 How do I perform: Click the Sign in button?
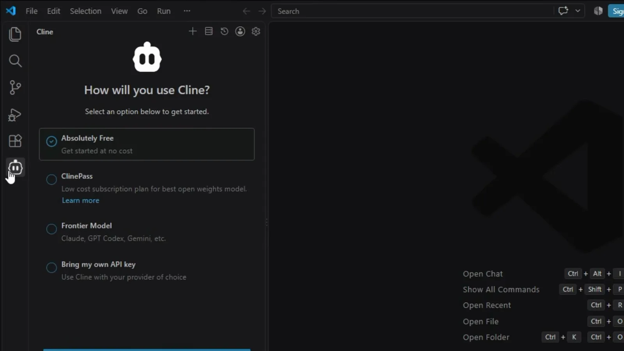click(x=617, y=11)
